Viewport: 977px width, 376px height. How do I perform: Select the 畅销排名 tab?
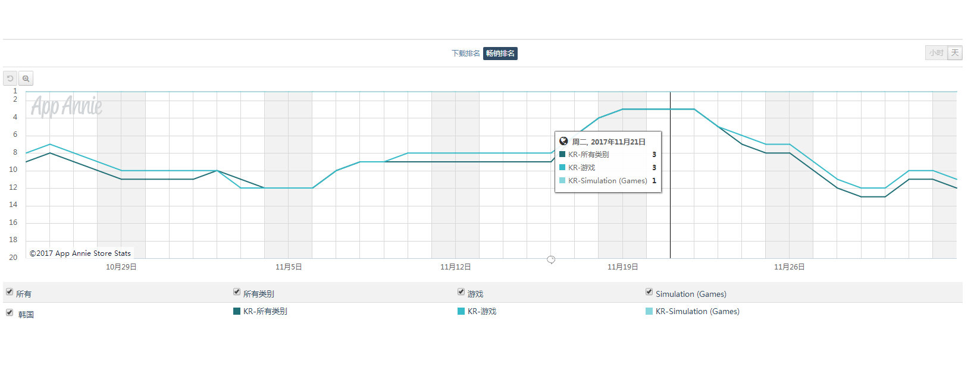(x=500, y=54)
